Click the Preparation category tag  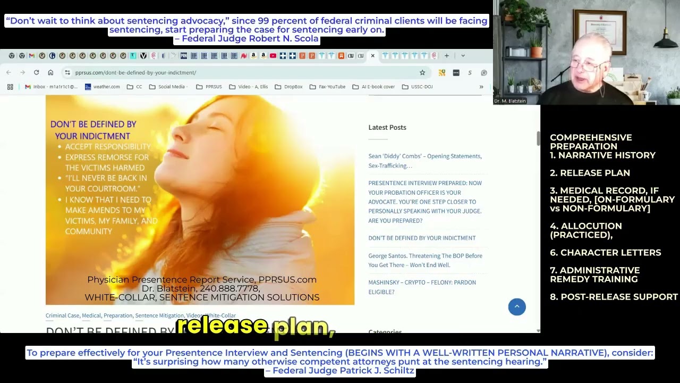pyautogui.click(x=118, y=315)
